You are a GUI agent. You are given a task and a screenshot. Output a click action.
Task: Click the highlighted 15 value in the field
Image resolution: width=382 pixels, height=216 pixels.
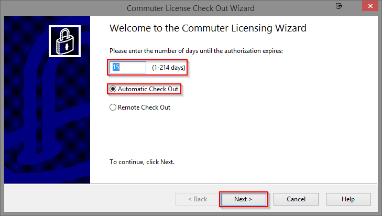(116, 67)
